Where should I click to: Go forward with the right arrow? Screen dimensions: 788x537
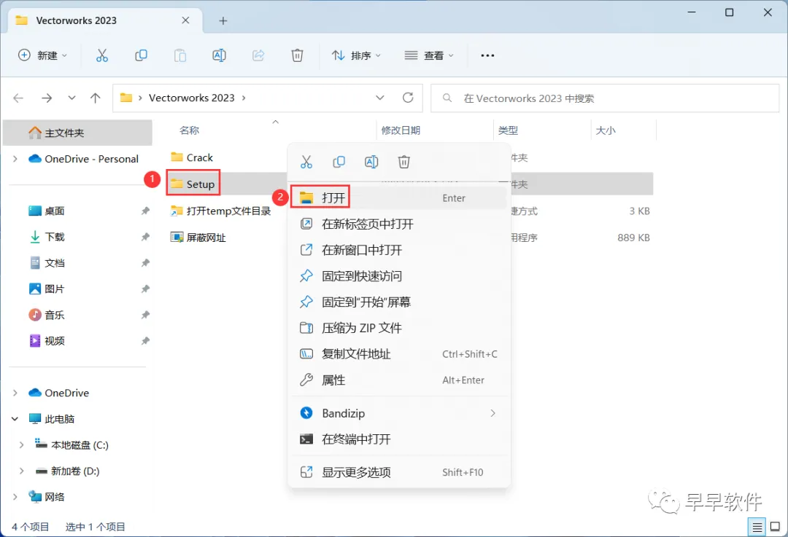pos(47,98)
